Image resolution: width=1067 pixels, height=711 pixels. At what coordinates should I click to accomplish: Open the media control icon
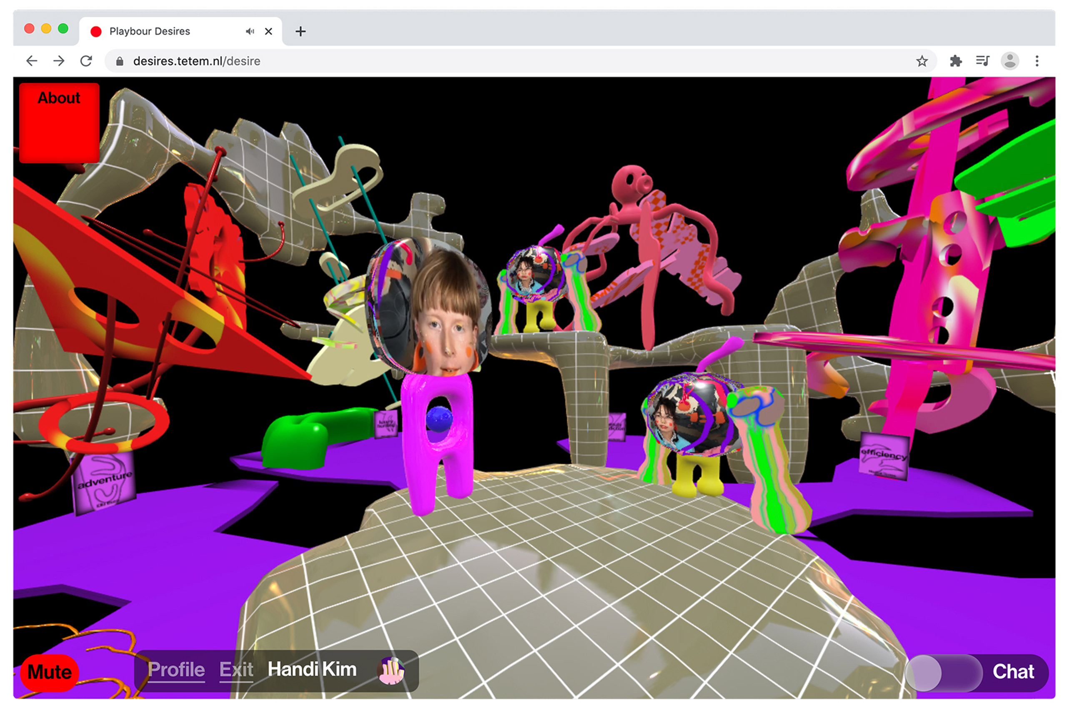[983, 61]
